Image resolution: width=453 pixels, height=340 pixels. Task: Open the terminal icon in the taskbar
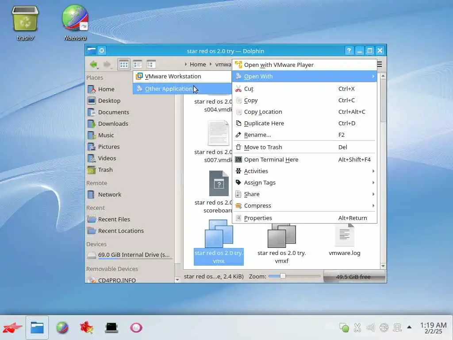111,328
